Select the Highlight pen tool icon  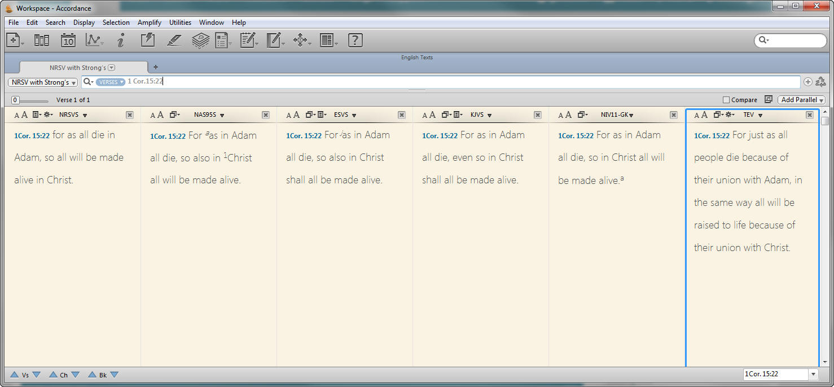click(174, 40)
